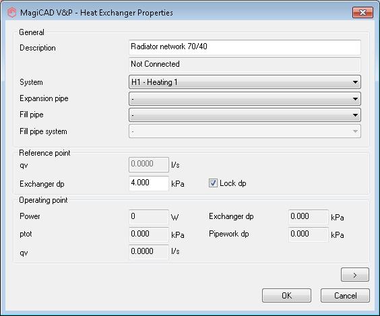Click the General group heading

click(32, 32)
